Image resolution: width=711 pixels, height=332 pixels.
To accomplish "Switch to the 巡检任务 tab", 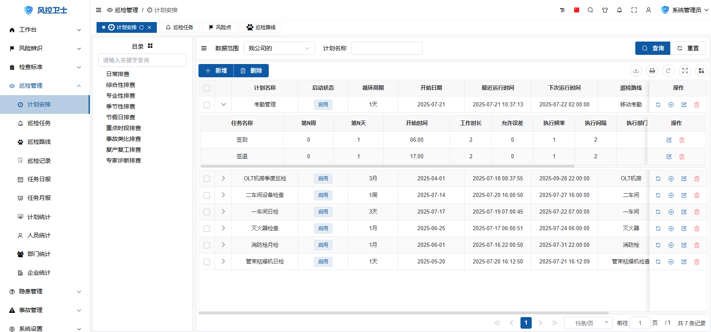I will (180, 27).
